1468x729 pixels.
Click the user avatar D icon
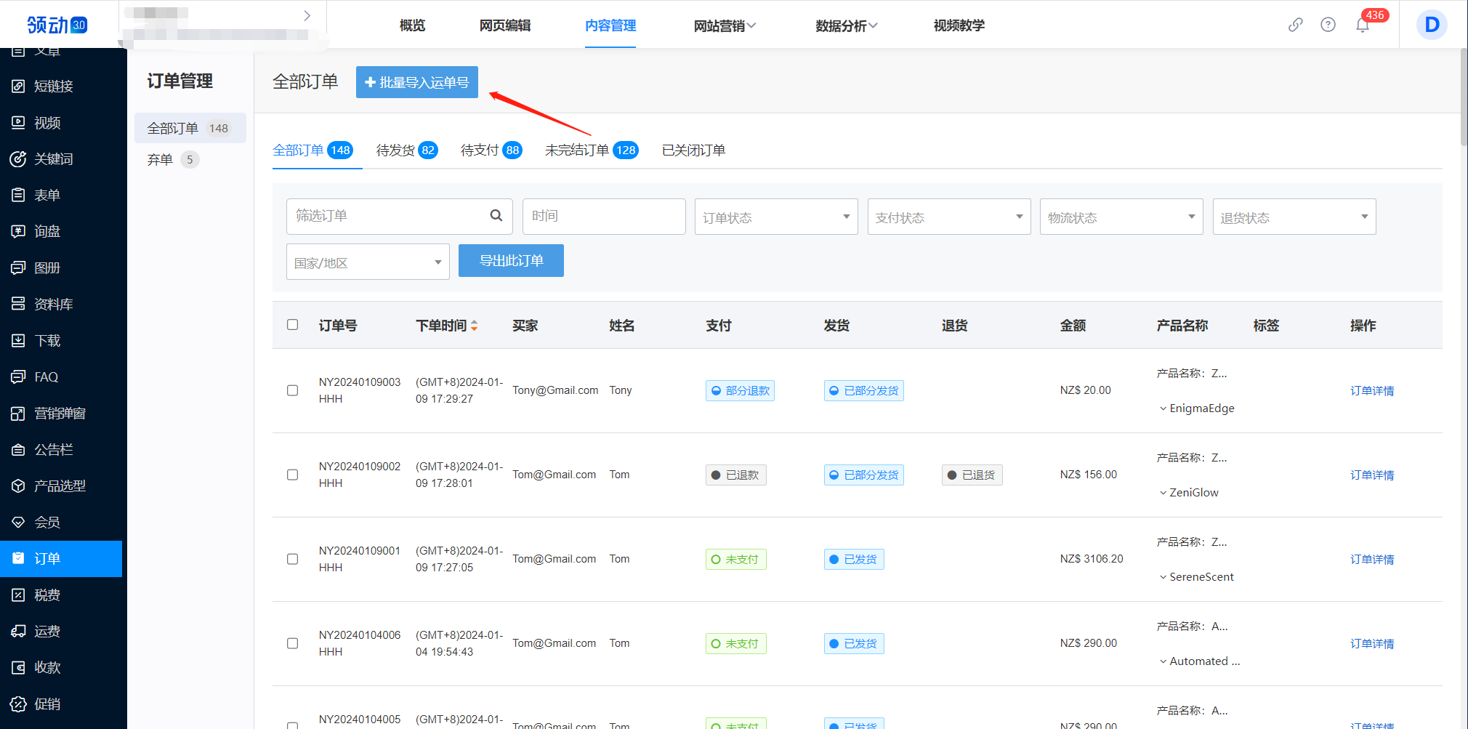tap(1431, 25)
